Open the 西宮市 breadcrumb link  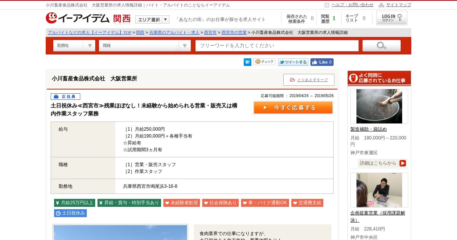coord(210,33)
